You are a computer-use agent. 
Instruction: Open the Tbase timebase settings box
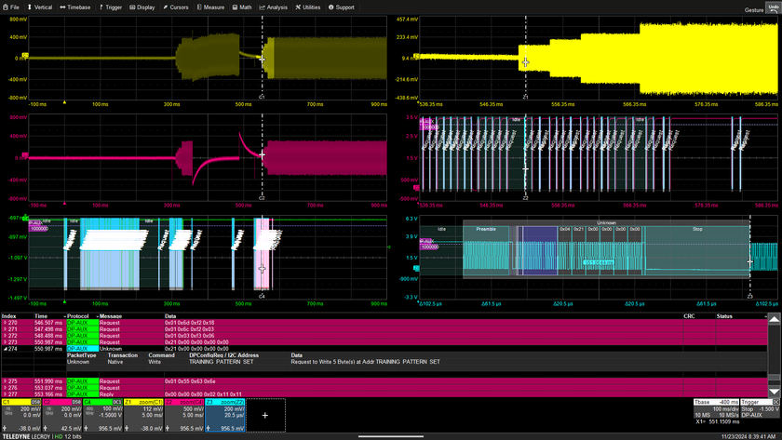[714, 410]
